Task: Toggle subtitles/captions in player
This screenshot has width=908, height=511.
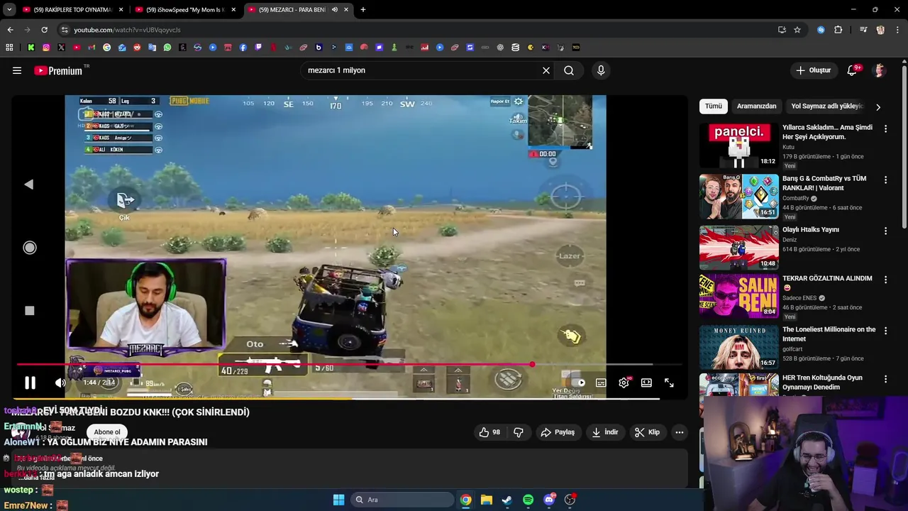Action: 601,383
